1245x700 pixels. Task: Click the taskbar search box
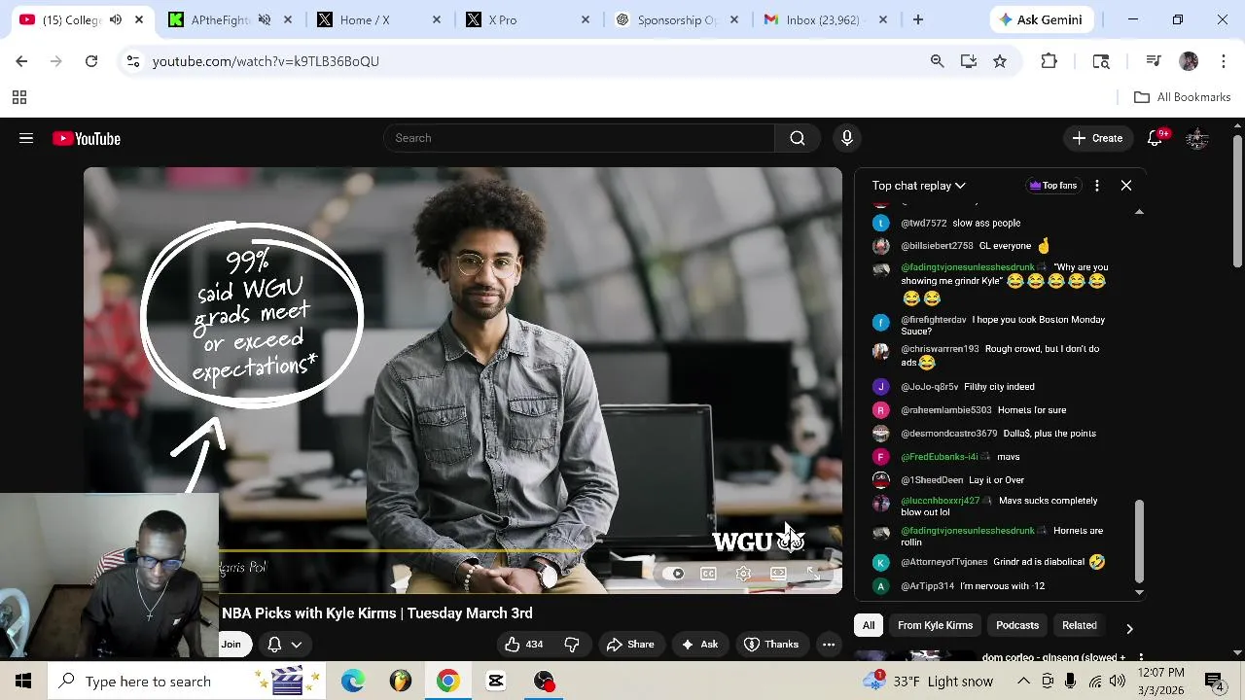(185, 681)
